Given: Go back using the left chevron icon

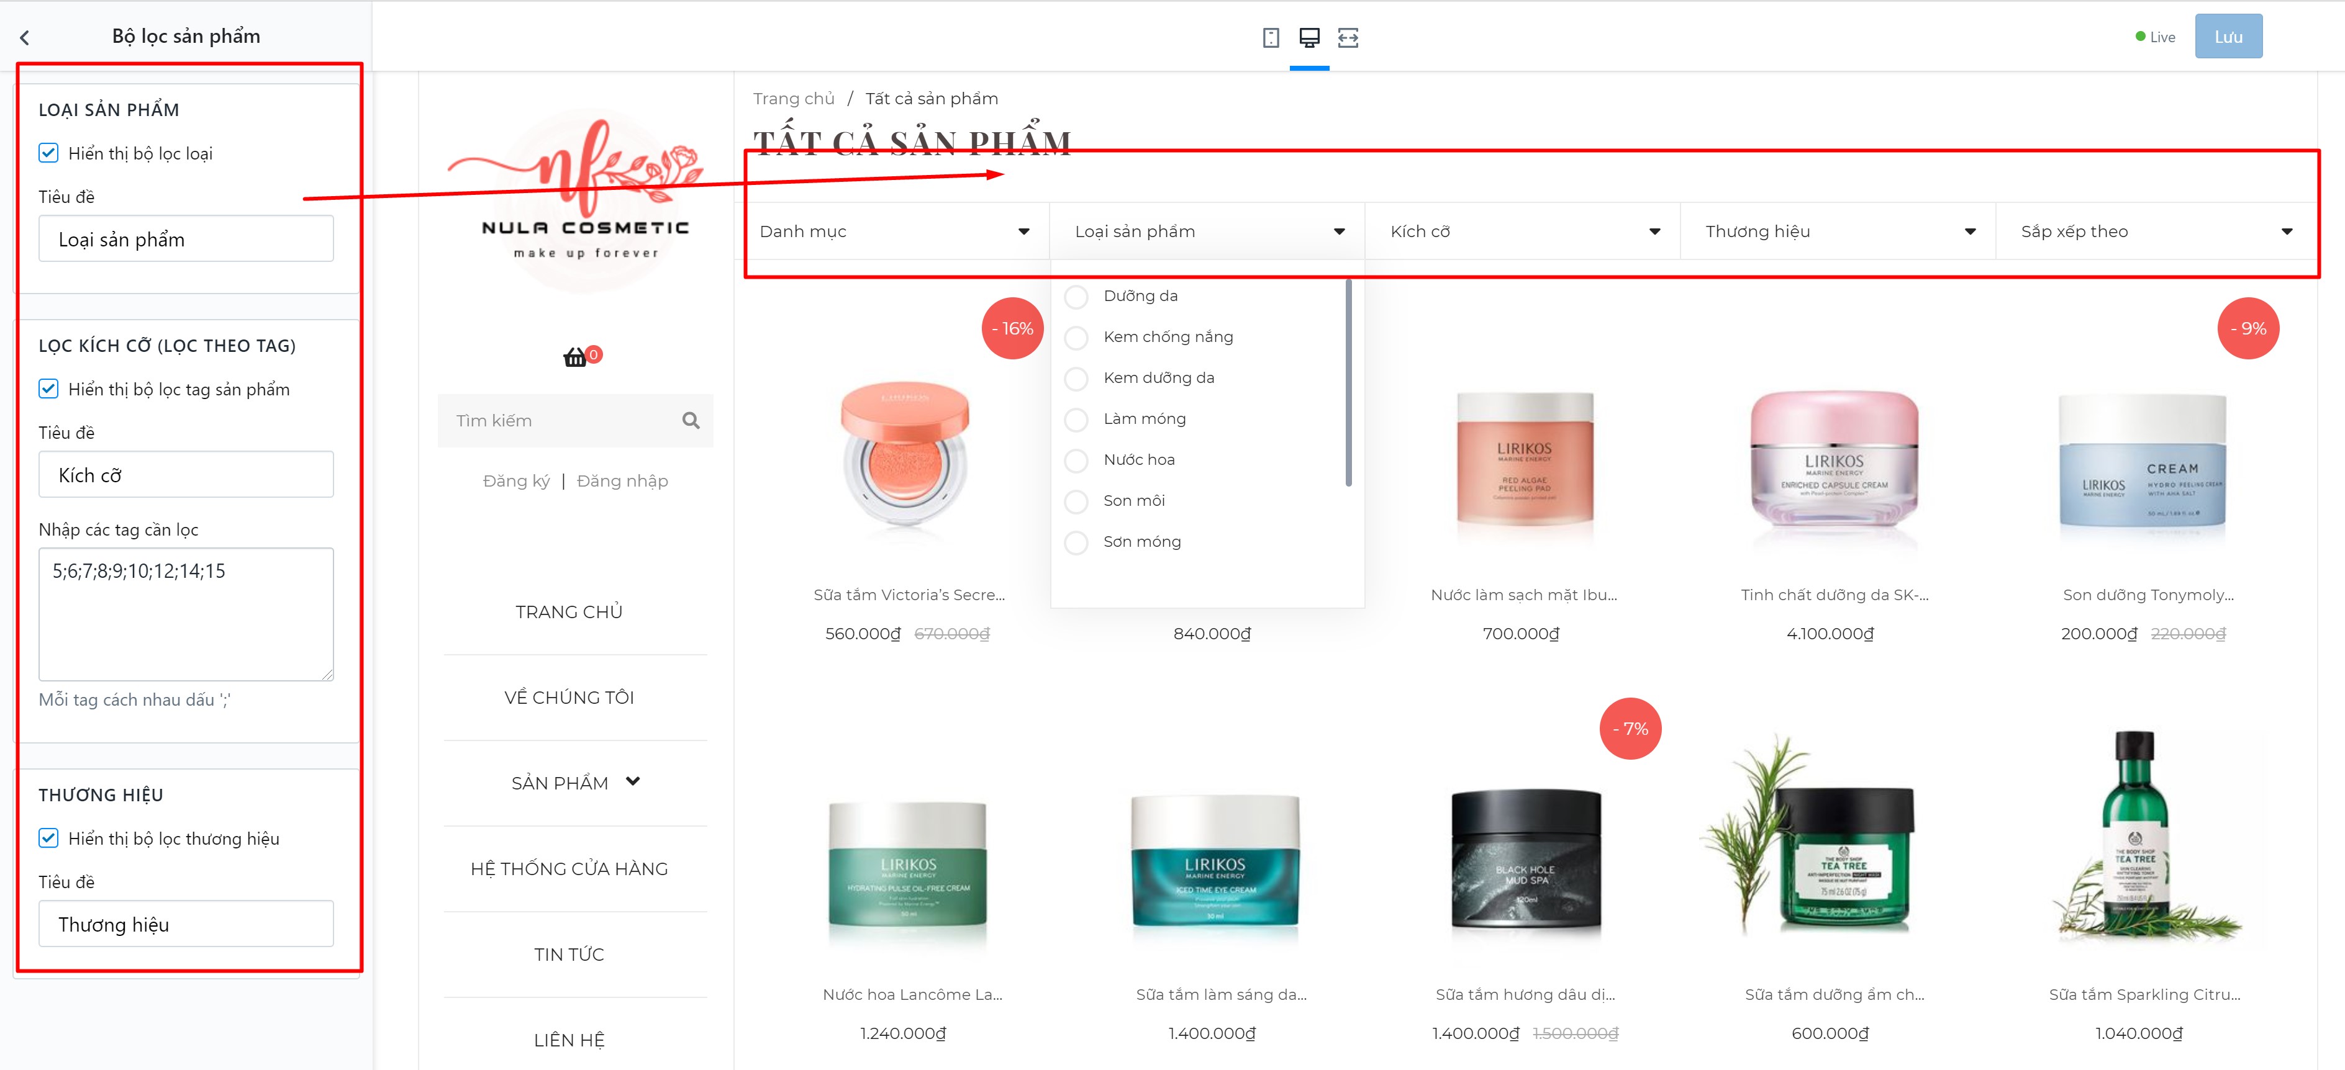Looking at the screenshot, I should click(25, 37).
